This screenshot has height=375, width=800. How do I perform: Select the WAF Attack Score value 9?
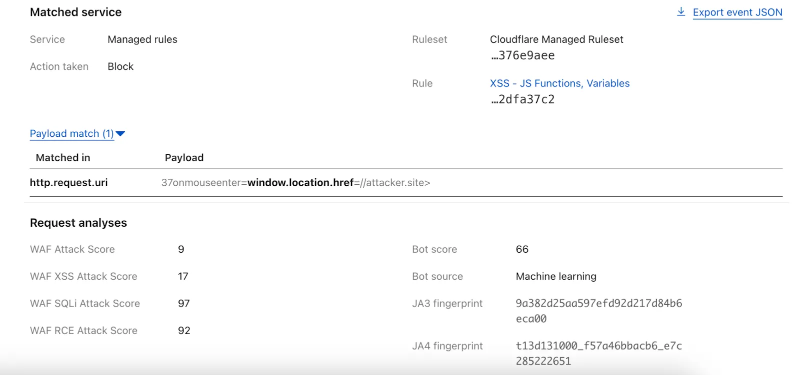coord(181,249)
